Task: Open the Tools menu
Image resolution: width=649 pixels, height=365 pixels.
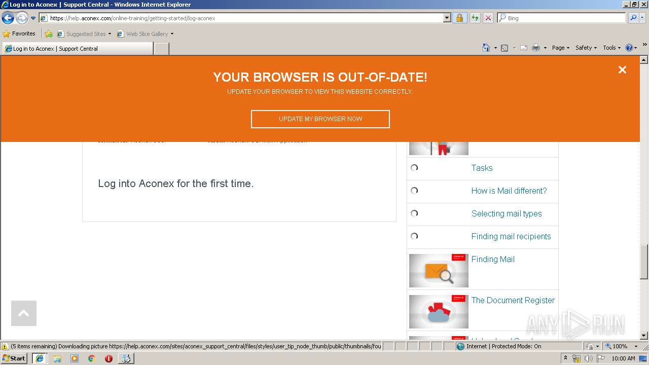Action: pos(612,48)
